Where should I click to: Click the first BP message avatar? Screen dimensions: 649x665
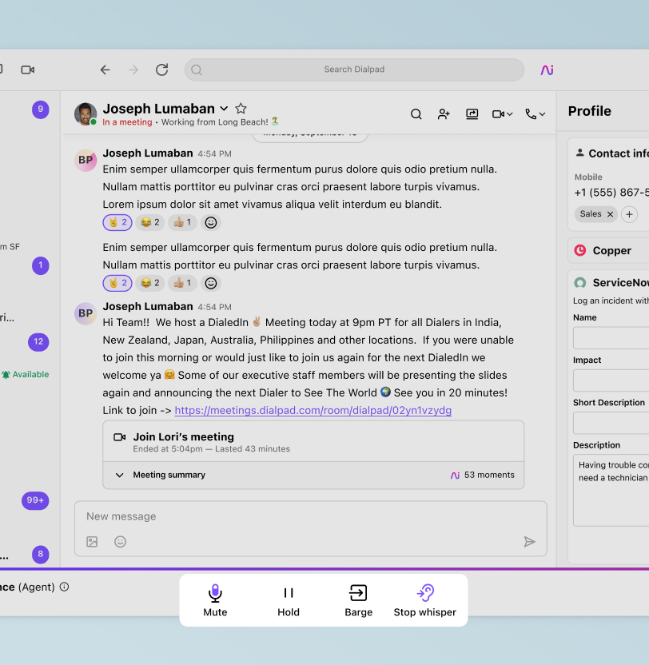pyautogui.click(x=86, y=161)
